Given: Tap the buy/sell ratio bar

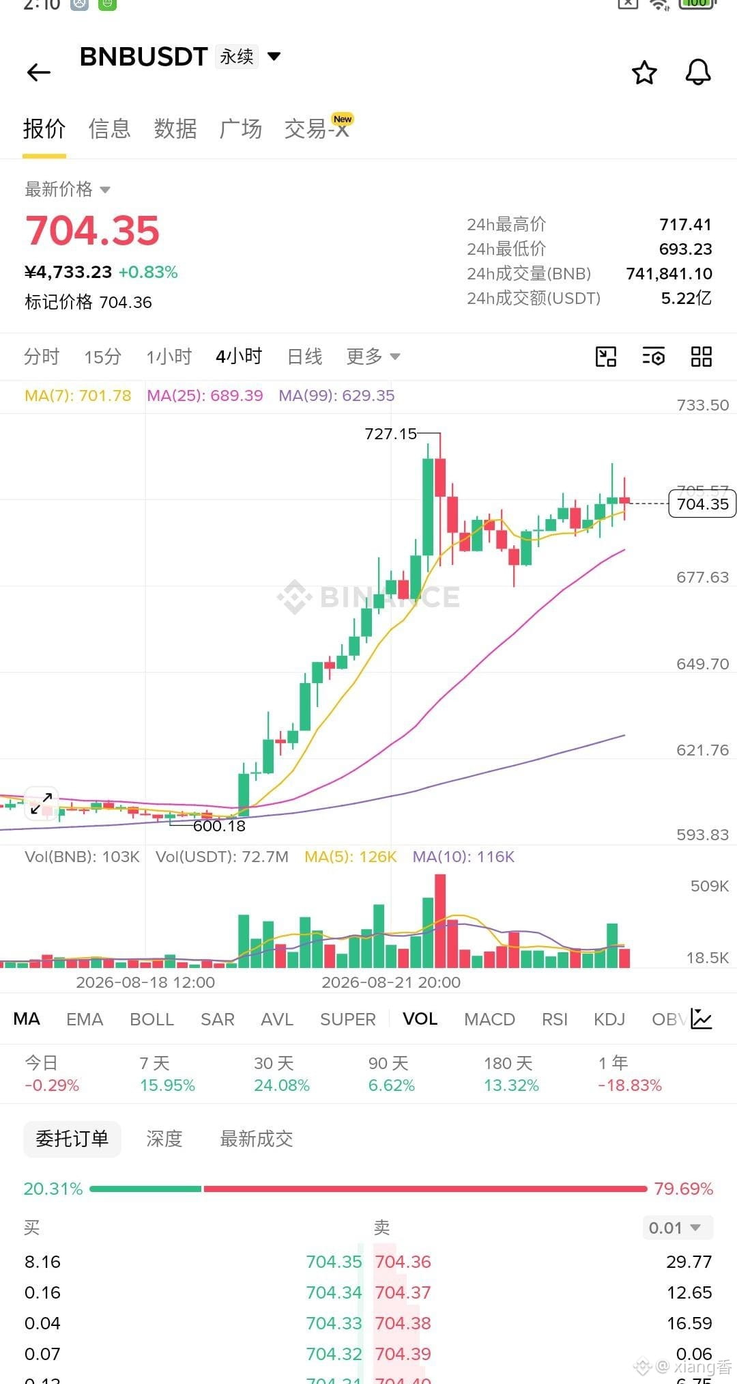Looking at the screenshot, I should point(369,1189).
